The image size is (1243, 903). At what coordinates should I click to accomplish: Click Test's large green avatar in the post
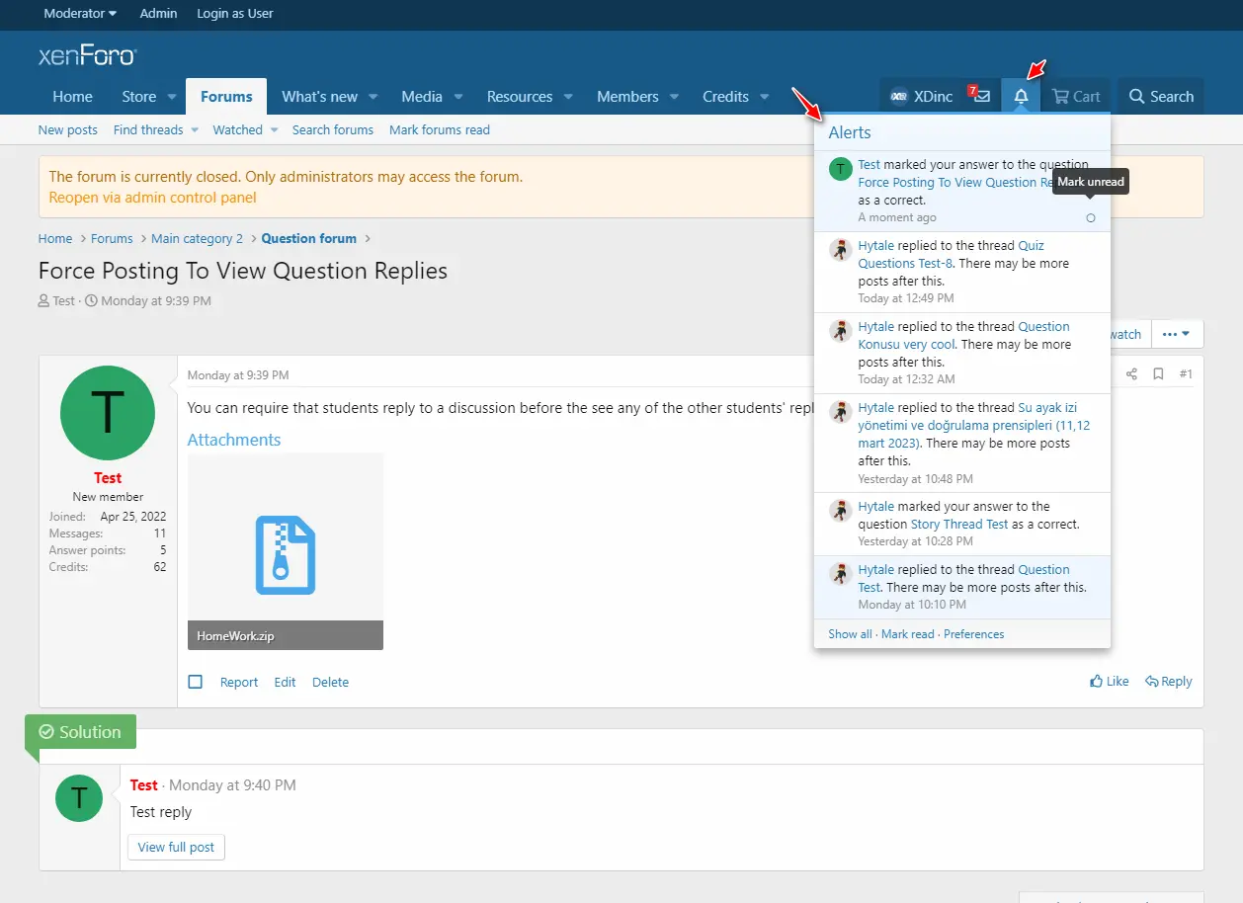(x=108, y=413)
